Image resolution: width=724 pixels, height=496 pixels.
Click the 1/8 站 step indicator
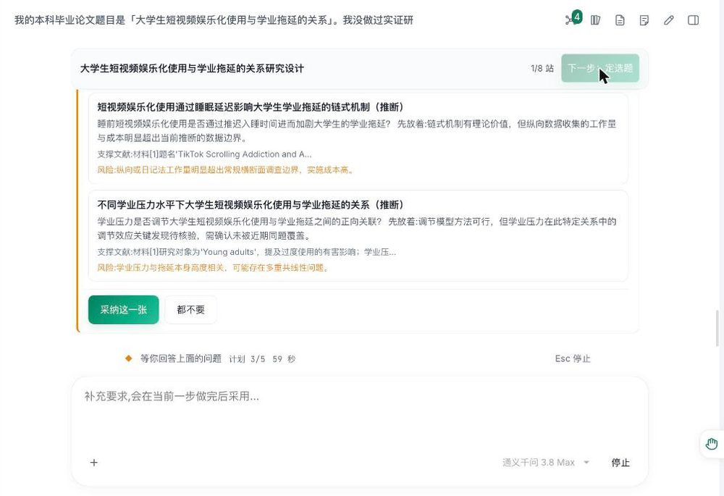pos(542,68)
